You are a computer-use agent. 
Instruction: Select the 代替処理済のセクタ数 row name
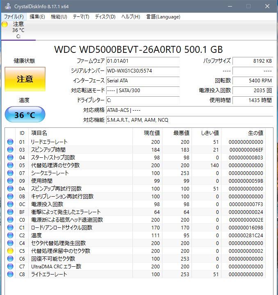click(55, 165)
